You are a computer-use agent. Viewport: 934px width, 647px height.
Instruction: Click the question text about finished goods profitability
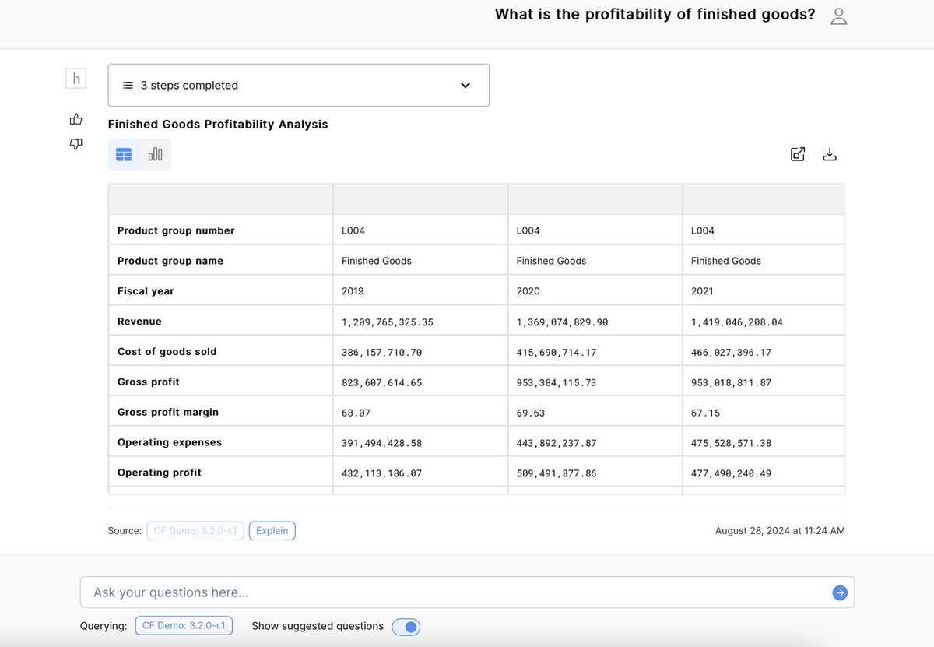[655, 14]
